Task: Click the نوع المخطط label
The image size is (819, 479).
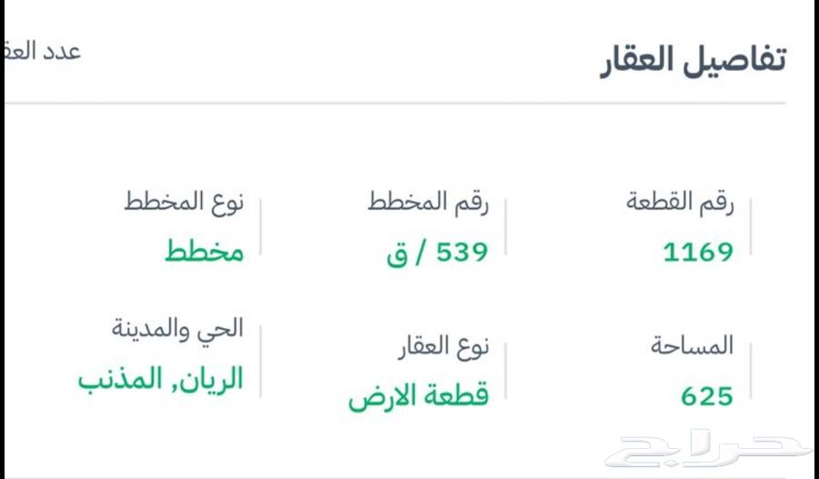Action: pos(184,204)
